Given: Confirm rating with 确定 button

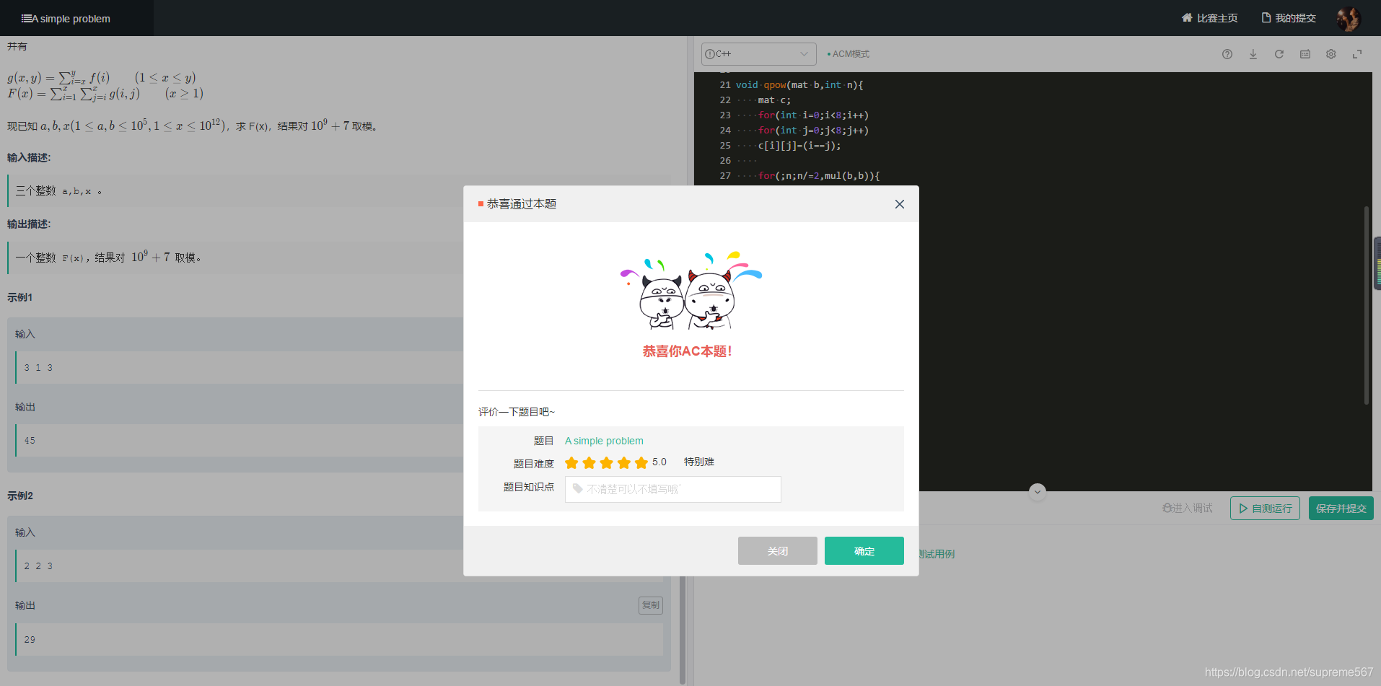Looking at the screenshot, I should 864,551.
